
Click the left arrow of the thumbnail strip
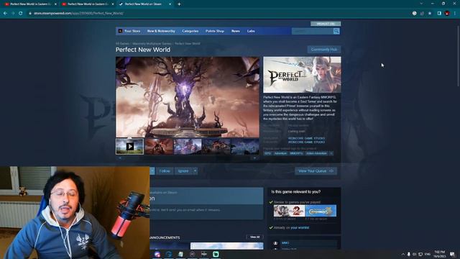(120, 158)
